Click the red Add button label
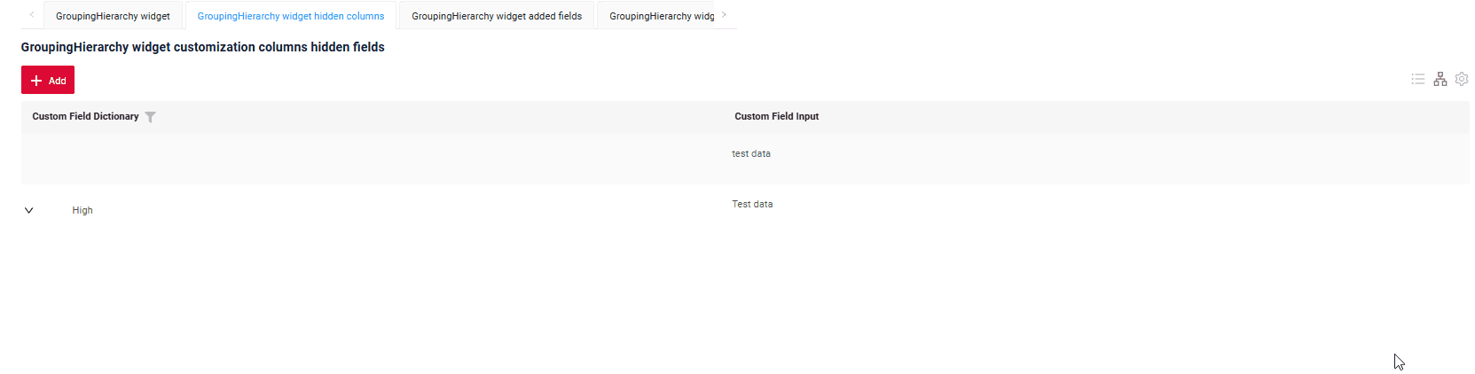This screenshot has width=1475, height=374. coord(58,81)
